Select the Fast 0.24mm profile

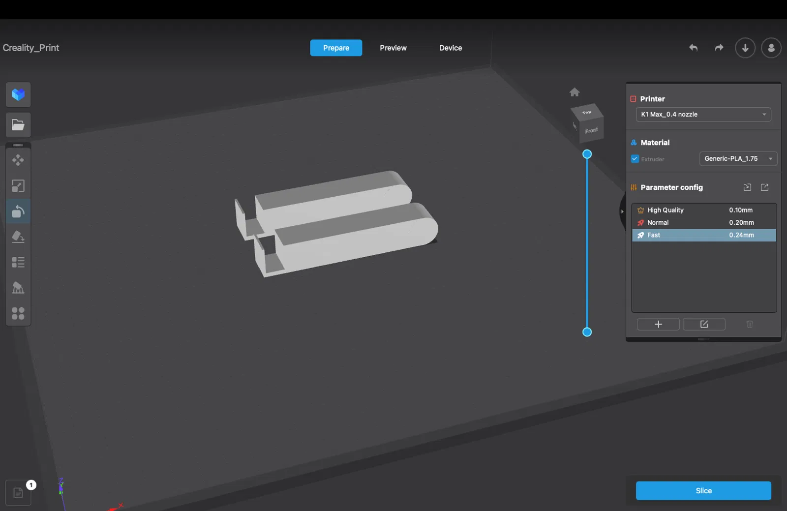click(x=704, y=235)
